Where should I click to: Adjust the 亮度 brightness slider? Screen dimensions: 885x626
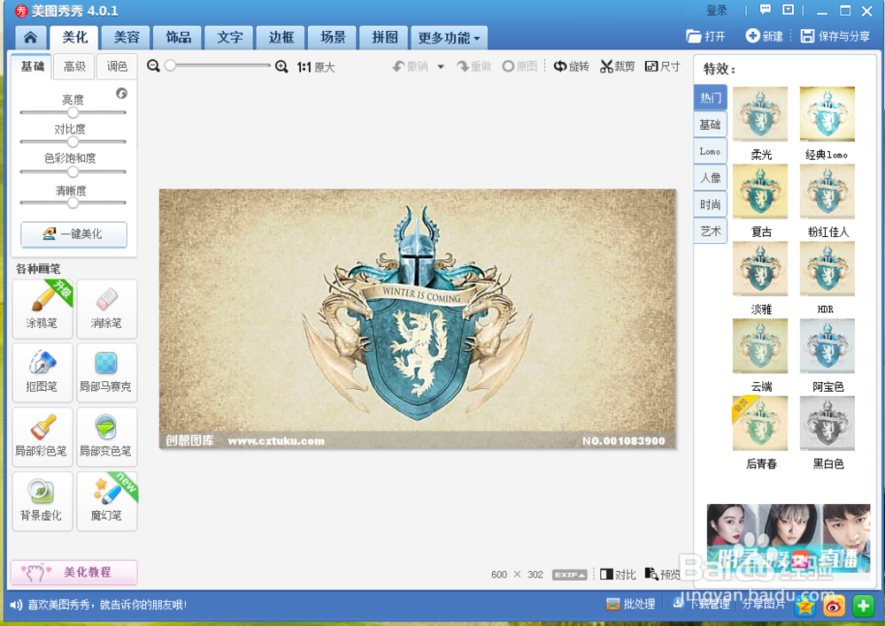point(73,112)
